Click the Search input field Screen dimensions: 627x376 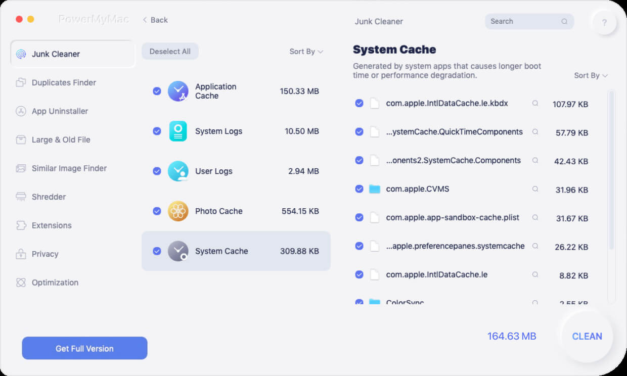coord(529,21)
